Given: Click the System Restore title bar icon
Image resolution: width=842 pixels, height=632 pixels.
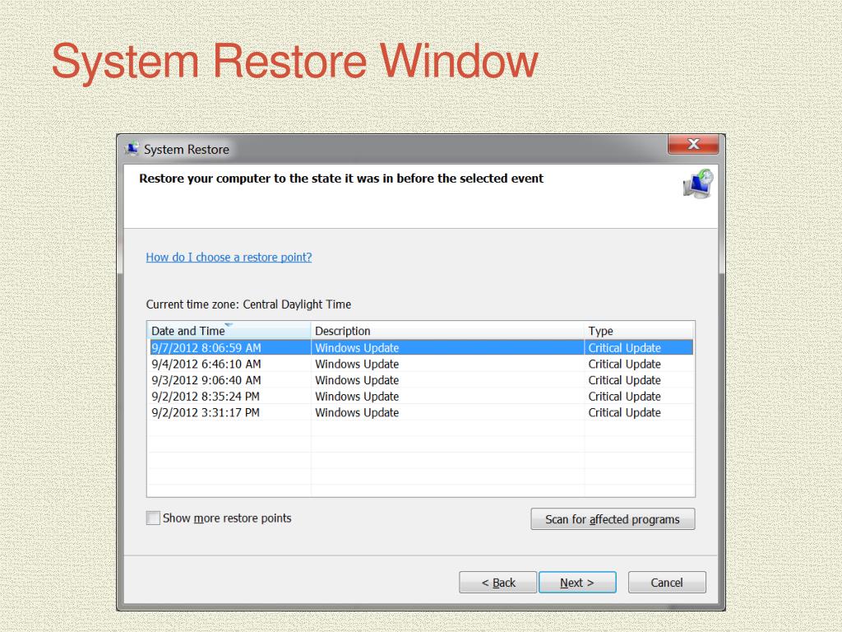Looking at the screenshot, I should 132,149.
